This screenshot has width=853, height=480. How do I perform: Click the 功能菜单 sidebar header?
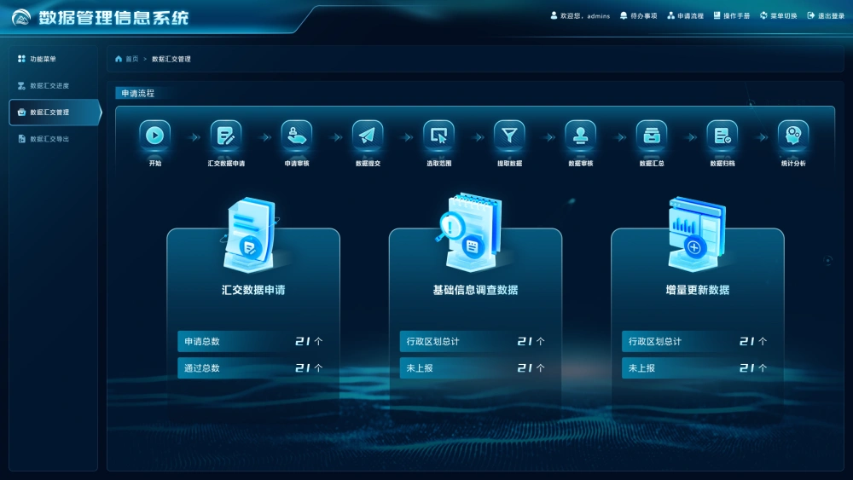click(x=42, y=59)
